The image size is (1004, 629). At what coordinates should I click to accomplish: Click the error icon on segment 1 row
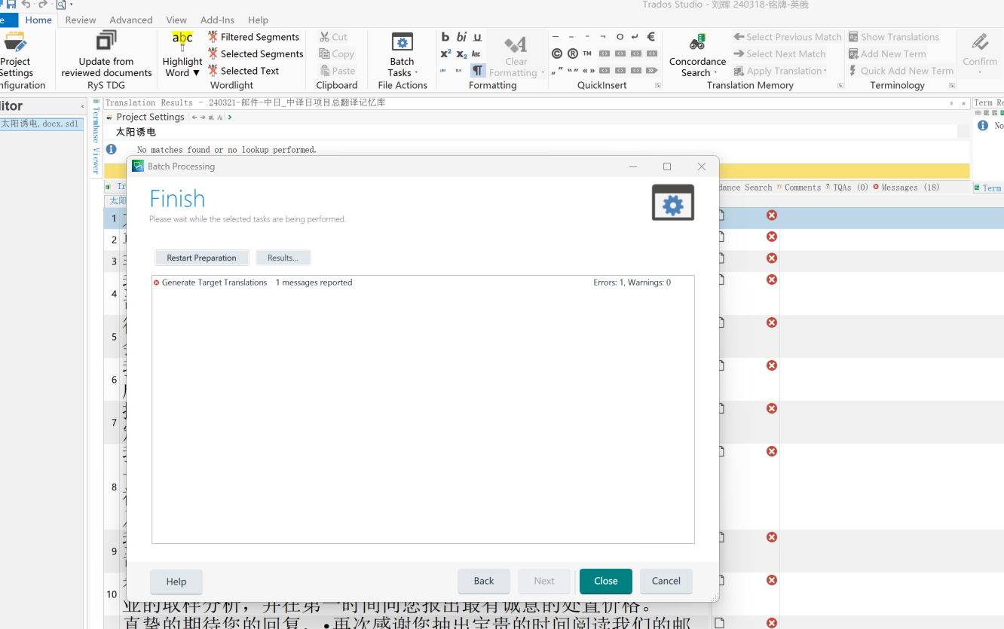[772, 215]
